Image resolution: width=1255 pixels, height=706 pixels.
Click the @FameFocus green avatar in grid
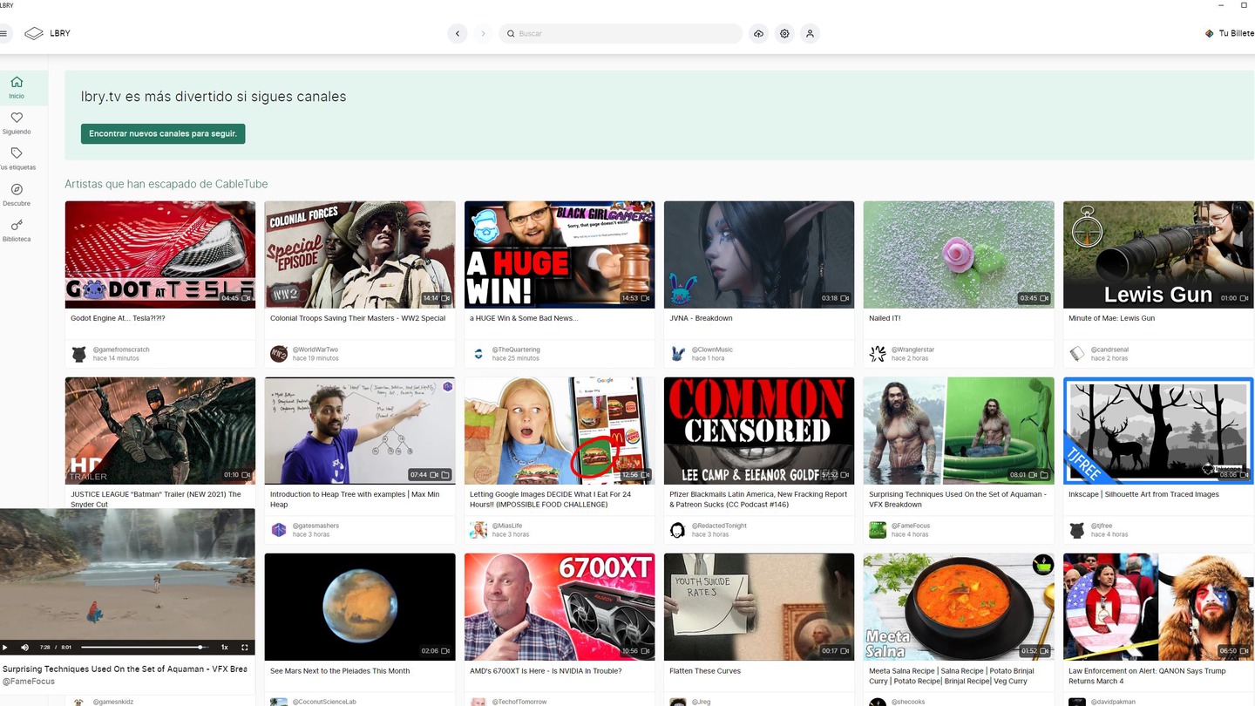point(878,530)
